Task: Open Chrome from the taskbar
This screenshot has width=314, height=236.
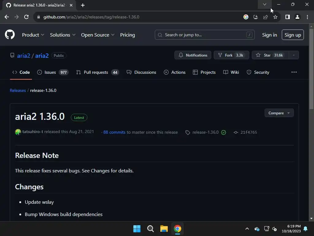Action: point(178,229)
